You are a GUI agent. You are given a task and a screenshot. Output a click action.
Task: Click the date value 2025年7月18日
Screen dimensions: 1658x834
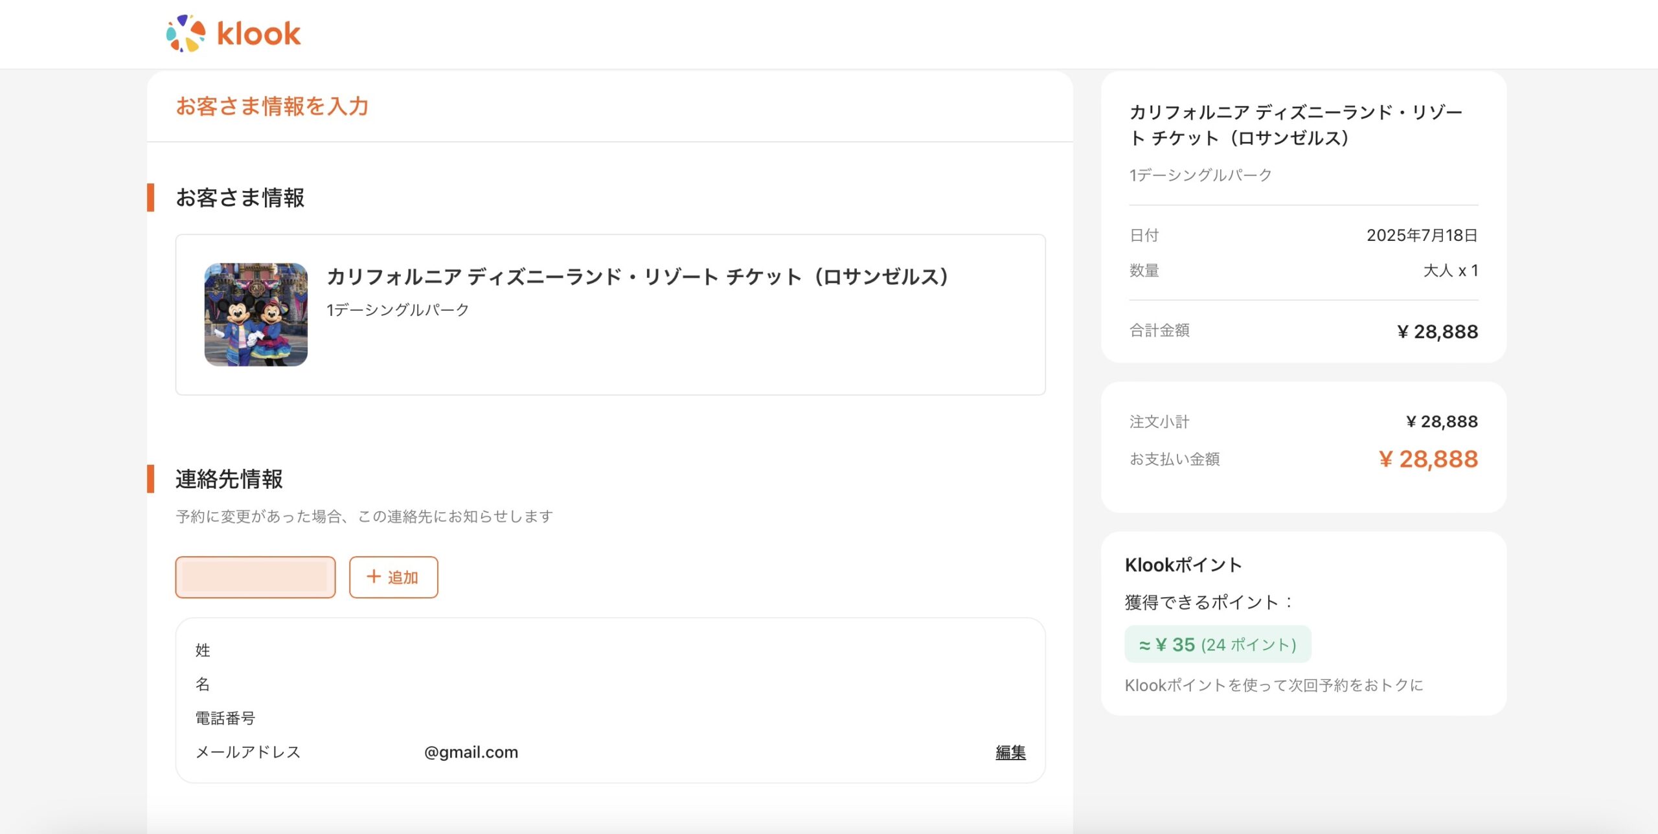point(1422,235)
